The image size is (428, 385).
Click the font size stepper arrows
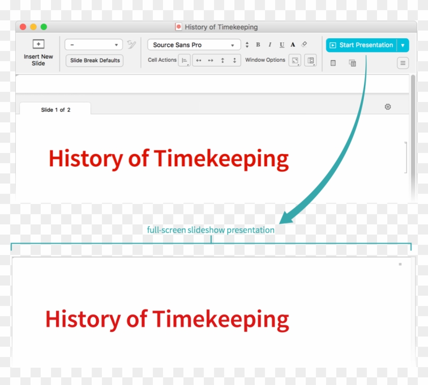[247, 45]
